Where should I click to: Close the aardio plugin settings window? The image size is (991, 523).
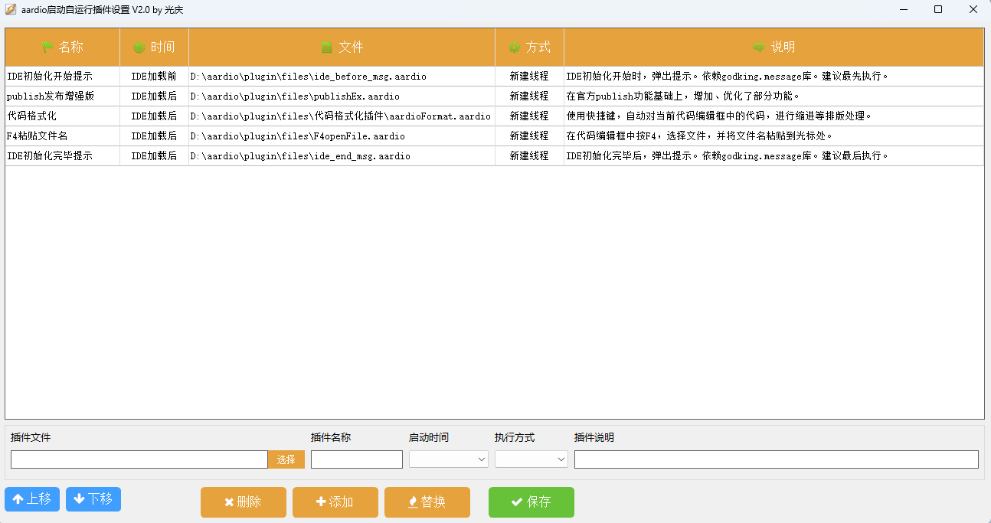point(973,10)
